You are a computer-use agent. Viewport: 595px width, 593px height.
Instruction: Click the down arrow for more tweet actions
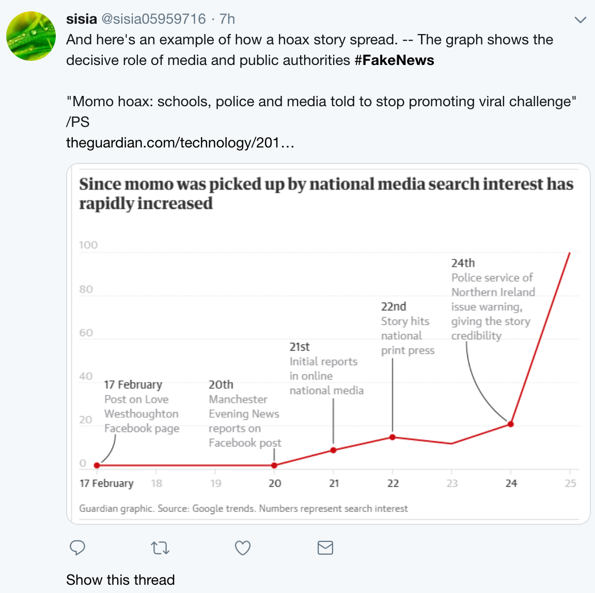coord(580,20)
